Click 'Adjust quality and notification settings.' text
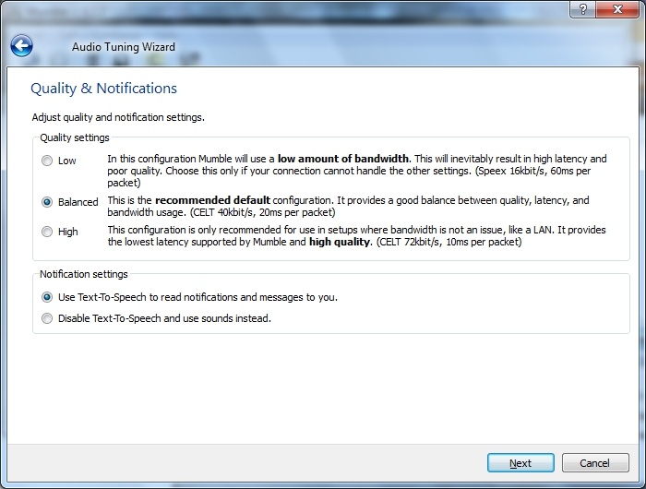 [x=118, y=117]
